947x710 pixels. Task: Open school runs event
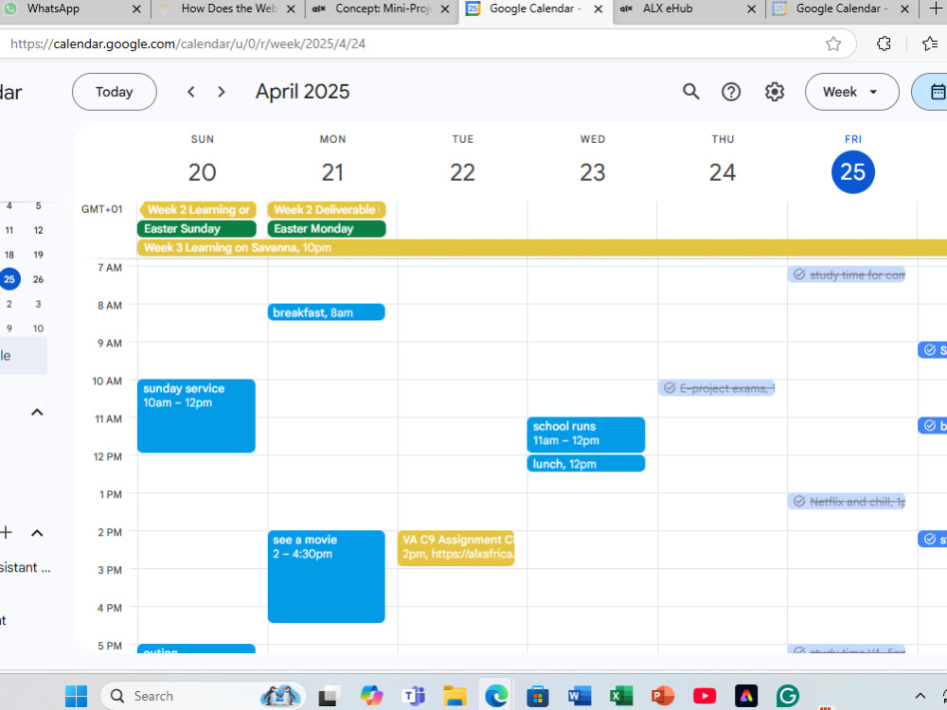pos(586,435)
